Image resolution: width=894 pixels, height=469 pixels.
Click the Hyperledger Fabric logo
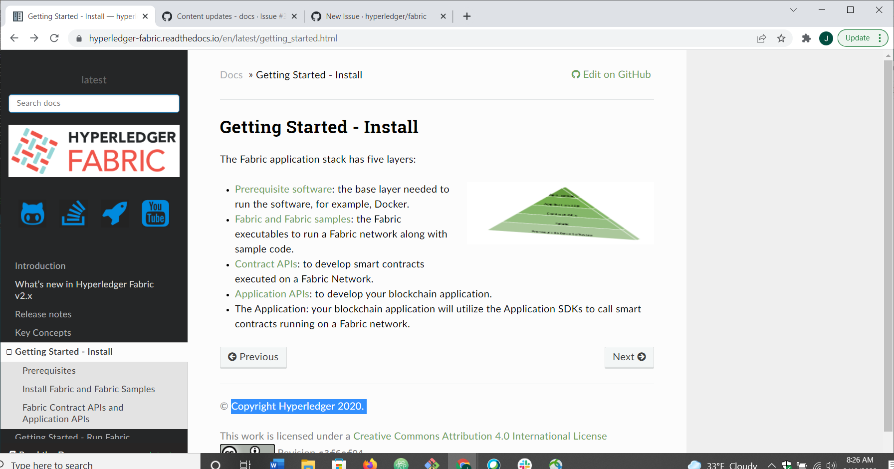coord(94,151)
